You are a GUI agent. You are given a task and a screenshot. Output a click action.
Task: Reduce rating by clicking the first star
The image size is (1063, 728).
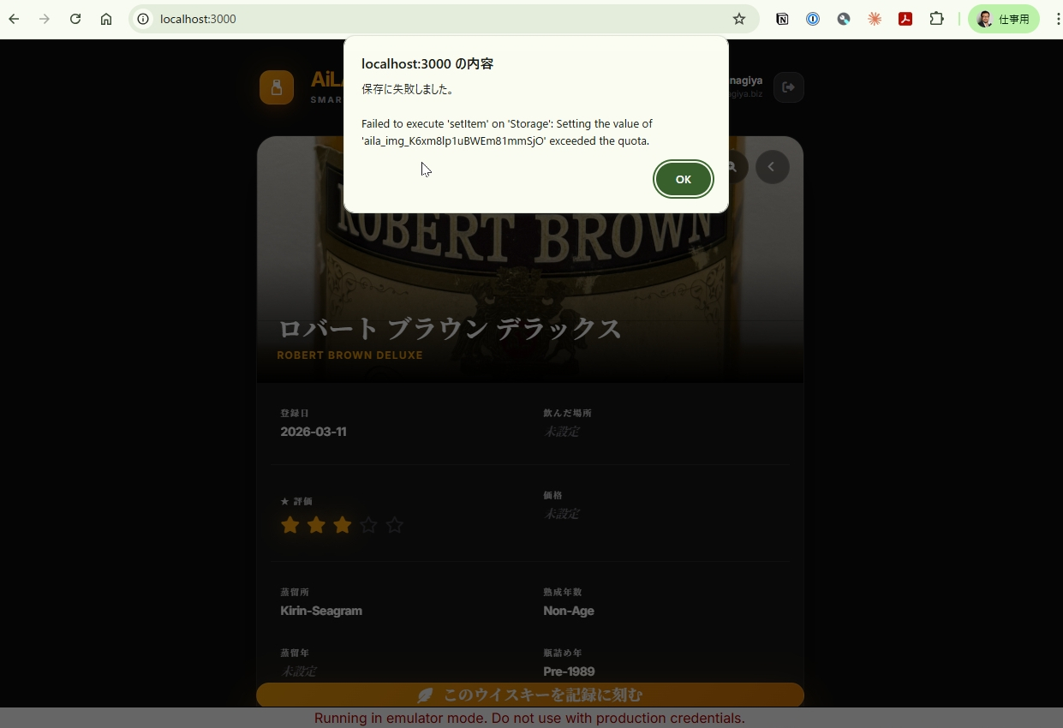pos(290,524)
